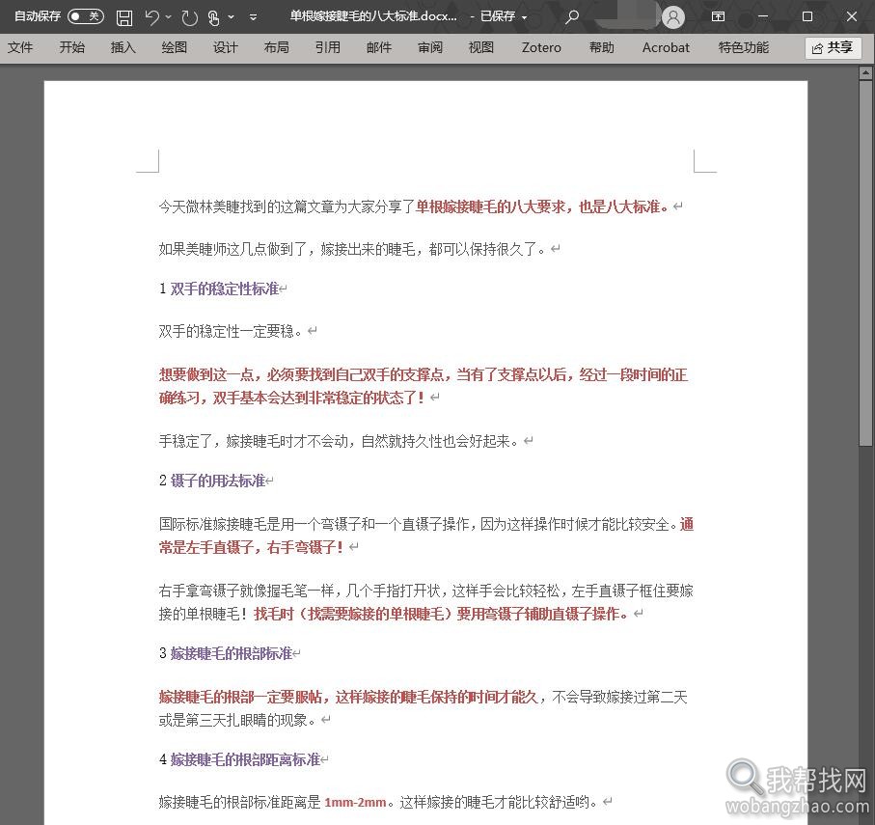The height and width of the screenshot is (825, 875).
Task: Undo the last action
Action: (x=151, y=17)
